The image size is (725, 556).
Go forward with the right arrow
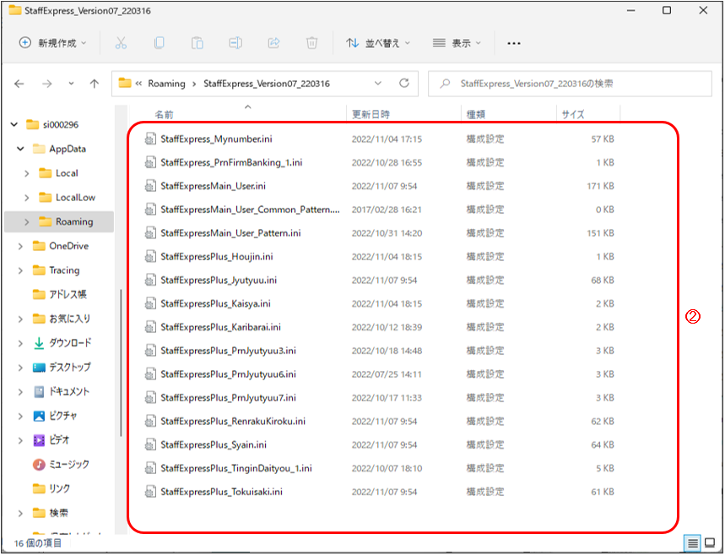pyautogui.click(x=46, y=84)
